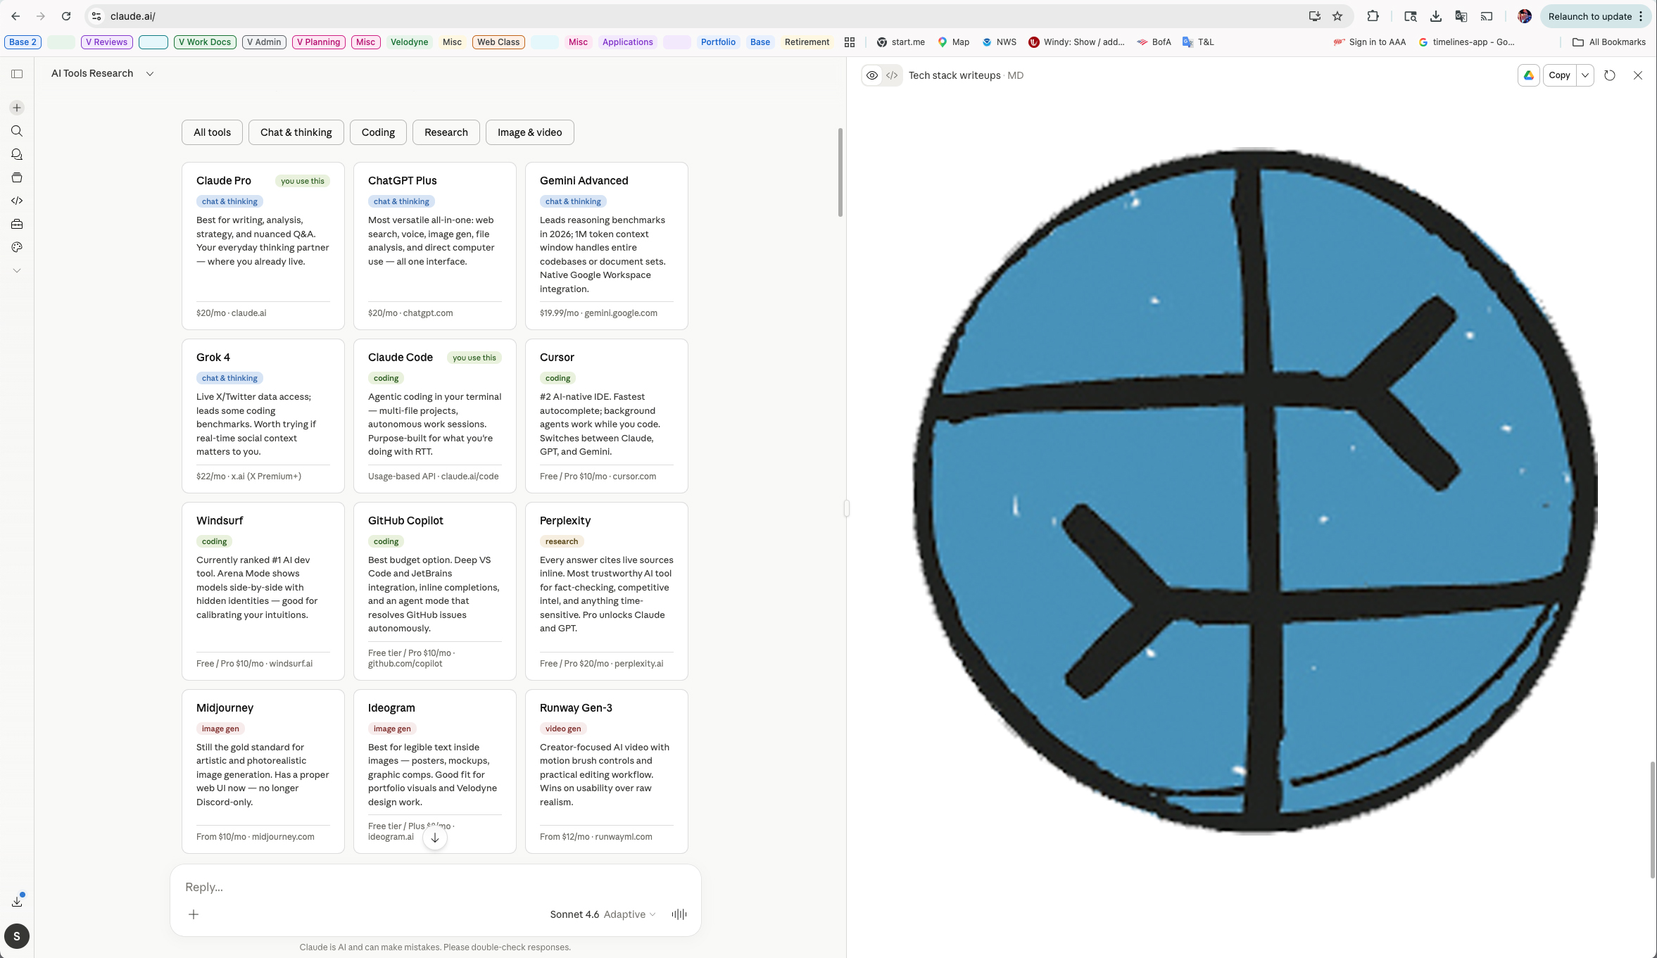This screenshot has height=958, width=1657.
Task: Jump to bottom with down arrow button
Action: (435, 838)
